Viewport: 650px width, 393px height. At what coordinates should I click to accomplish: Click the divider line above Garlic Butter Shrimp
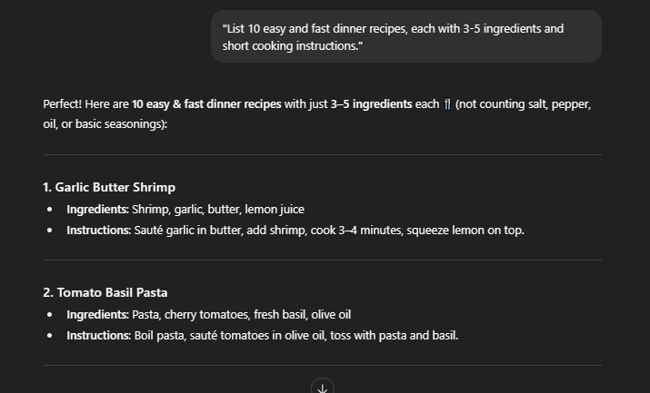pyautogui.click(x=323, y=154)
